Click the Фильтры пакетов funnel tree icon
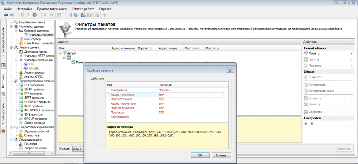This screenshot has width=358, height=164. pos(26,35)
